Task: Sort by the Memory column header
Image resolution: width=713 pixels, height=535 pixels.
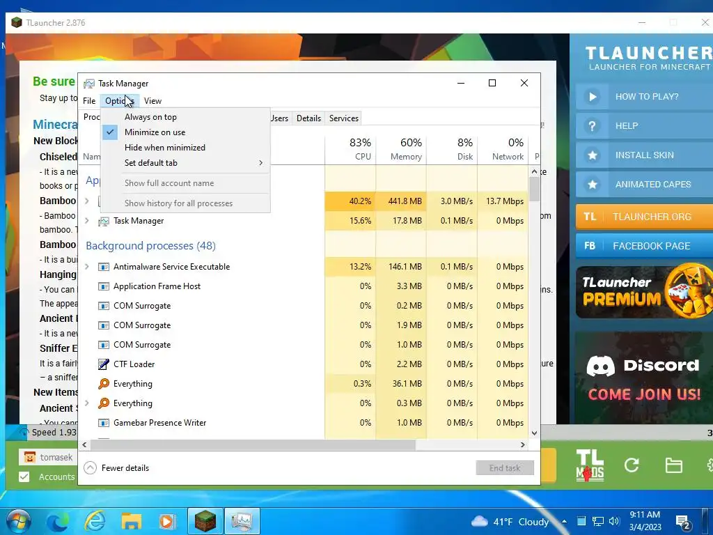Action: 402,149
